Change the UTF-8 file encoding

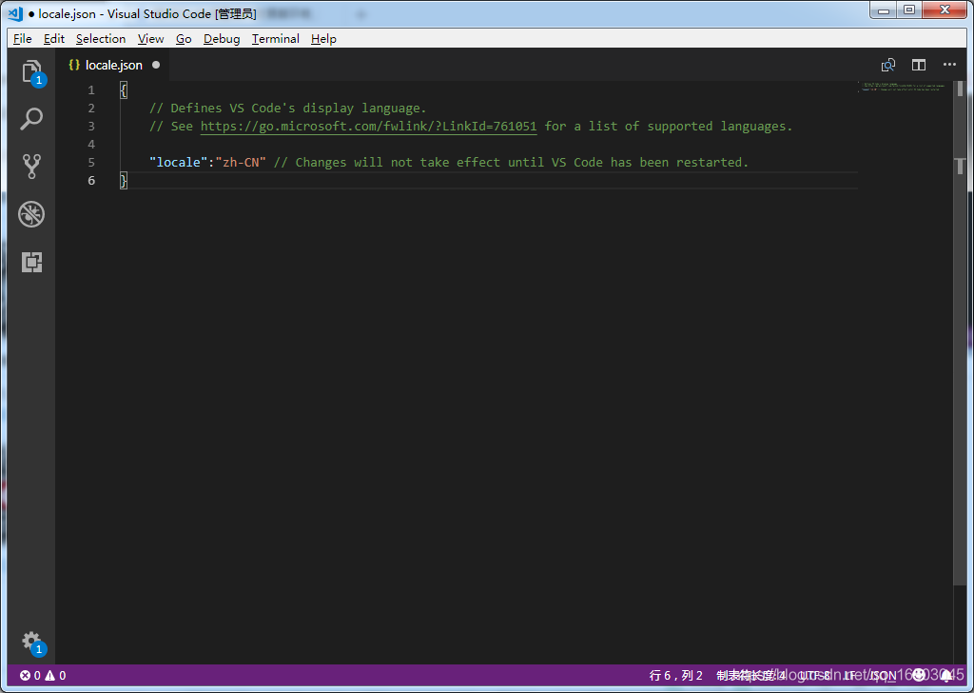coord(814,676)
